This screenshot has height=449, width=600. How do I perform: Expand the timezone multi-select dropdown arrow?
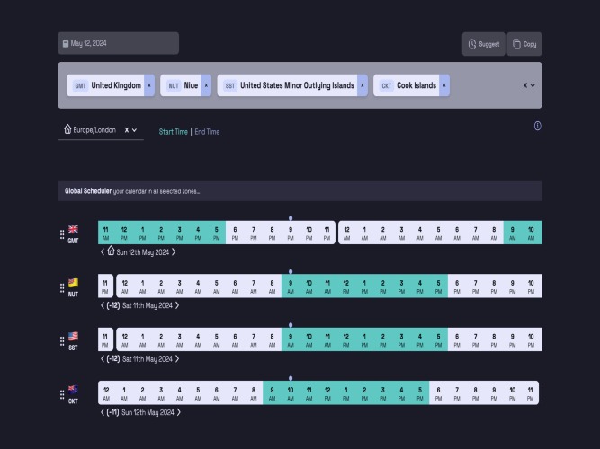533,85
